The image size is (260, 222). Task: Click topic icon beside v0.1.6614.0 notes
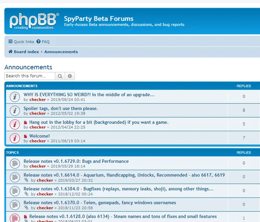[15, 177]
